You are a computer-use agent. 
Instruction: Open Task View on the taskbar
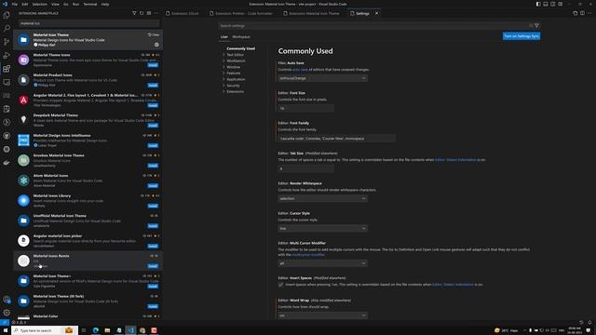(84, 330)
